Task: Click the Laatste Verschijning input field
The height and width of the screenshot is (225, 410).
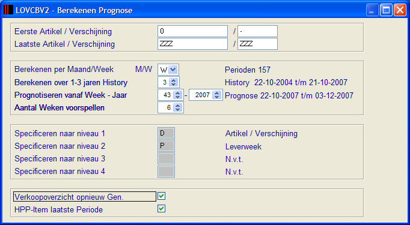Action: [x=257, y=44]
